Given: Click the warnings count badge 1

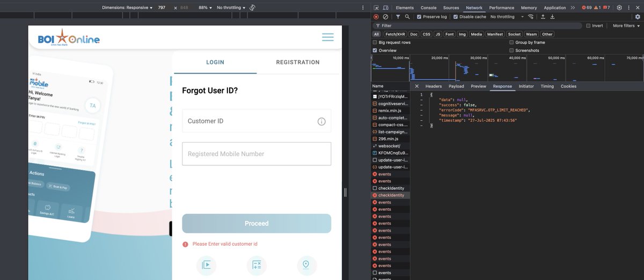Looking at the screenshot, I should tap(597, 8).
